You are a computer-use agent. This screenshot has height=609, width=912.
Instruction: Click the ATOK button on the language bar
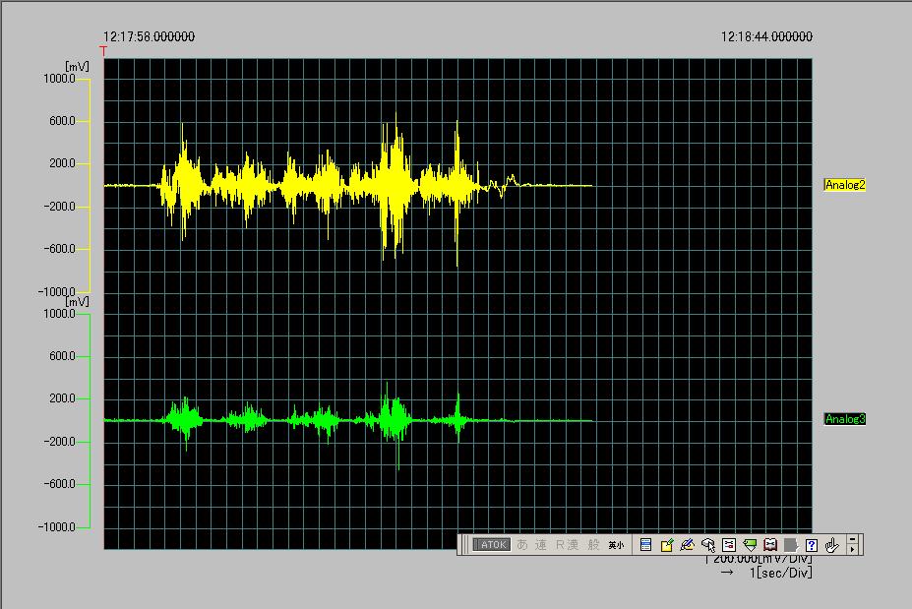click(492, 545)
